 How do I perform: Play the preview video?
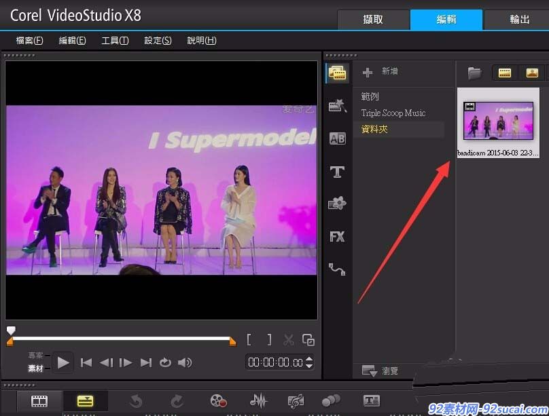point(63,363)
